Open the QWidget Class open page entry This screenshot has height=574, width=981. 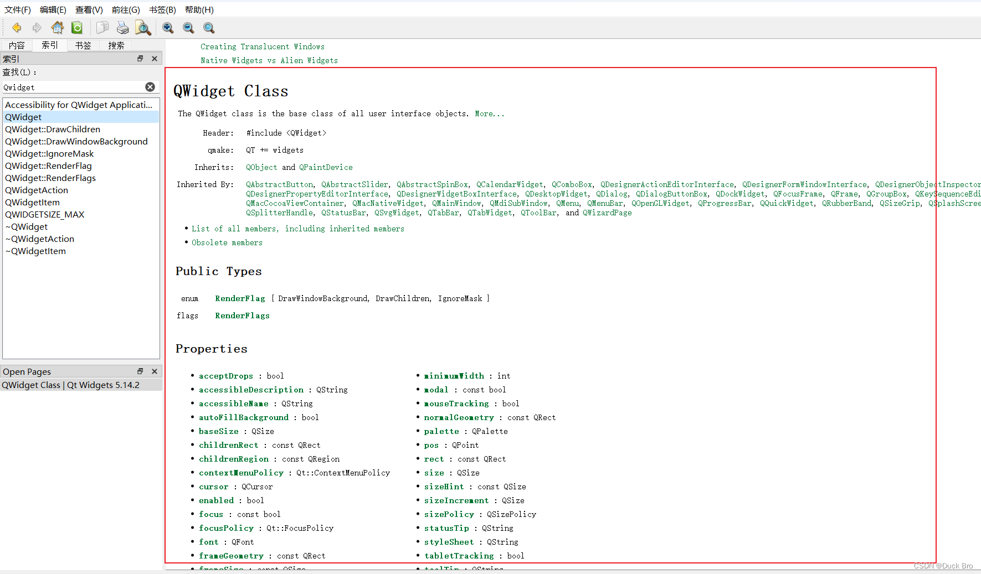[x=81, y=385]
